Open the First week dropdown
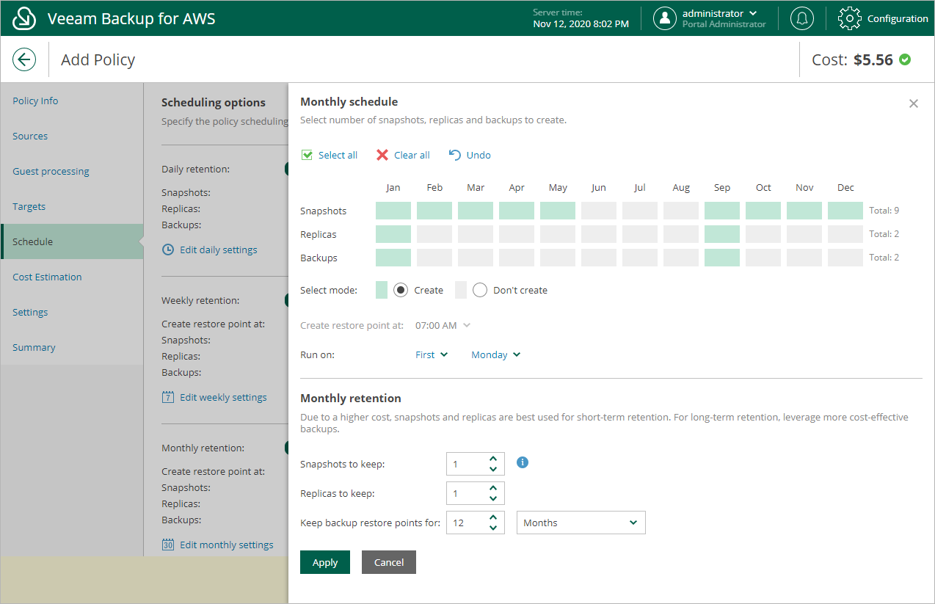 coord(432,354)
